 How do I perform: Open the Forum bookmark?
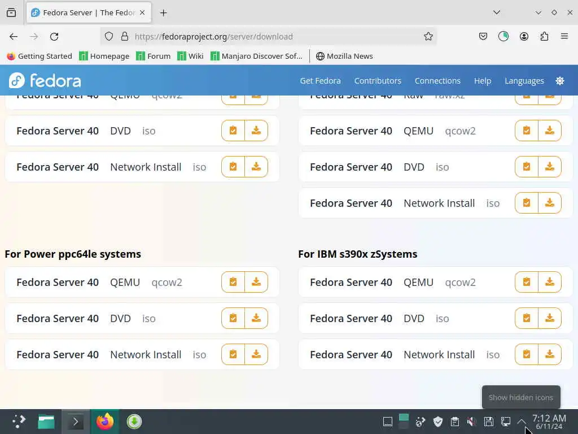154,56
